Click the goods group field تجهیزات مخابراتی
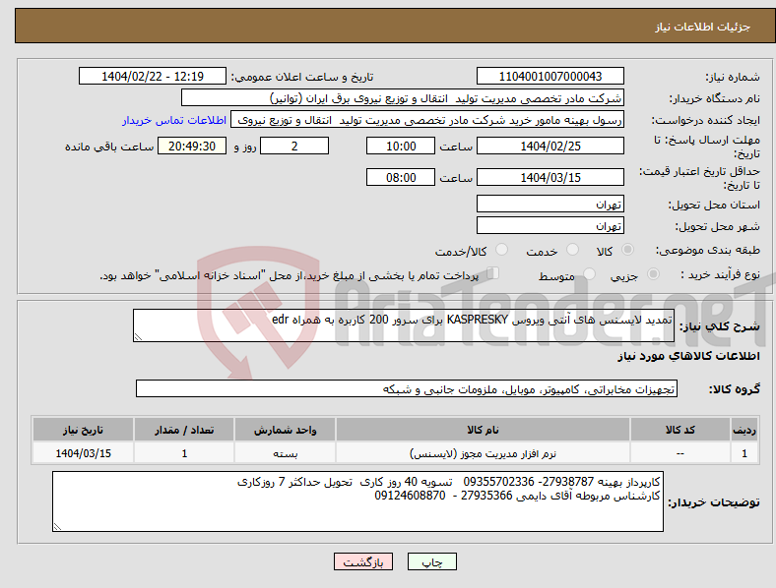 coord(407,388)
